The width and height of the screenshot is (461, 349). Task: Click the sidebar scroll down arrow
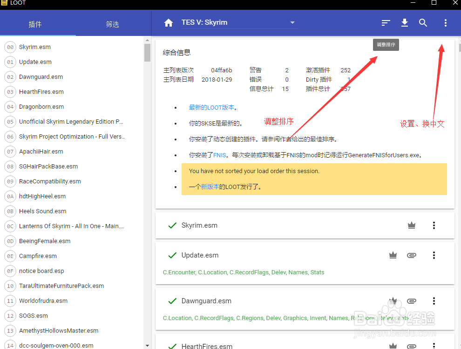tap(147, 345)
